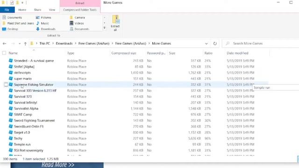Switch to the Home ribbon tab
299x168 pixels.
22,10
